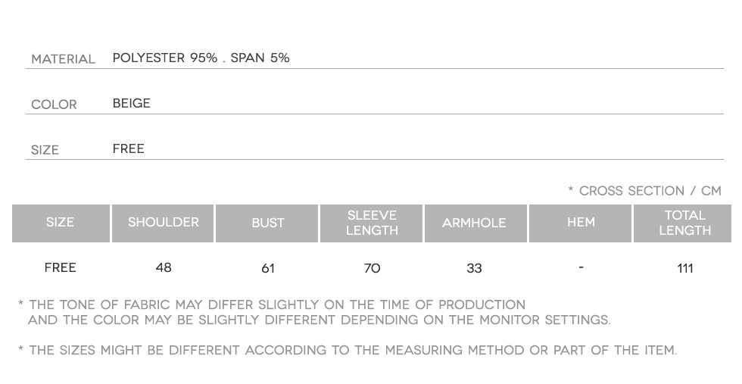Image resolution: width=742 pixels, height=384 pixels.
Task: Click the total length value 111
Action: pyautogui.click(x=685, y=268)
